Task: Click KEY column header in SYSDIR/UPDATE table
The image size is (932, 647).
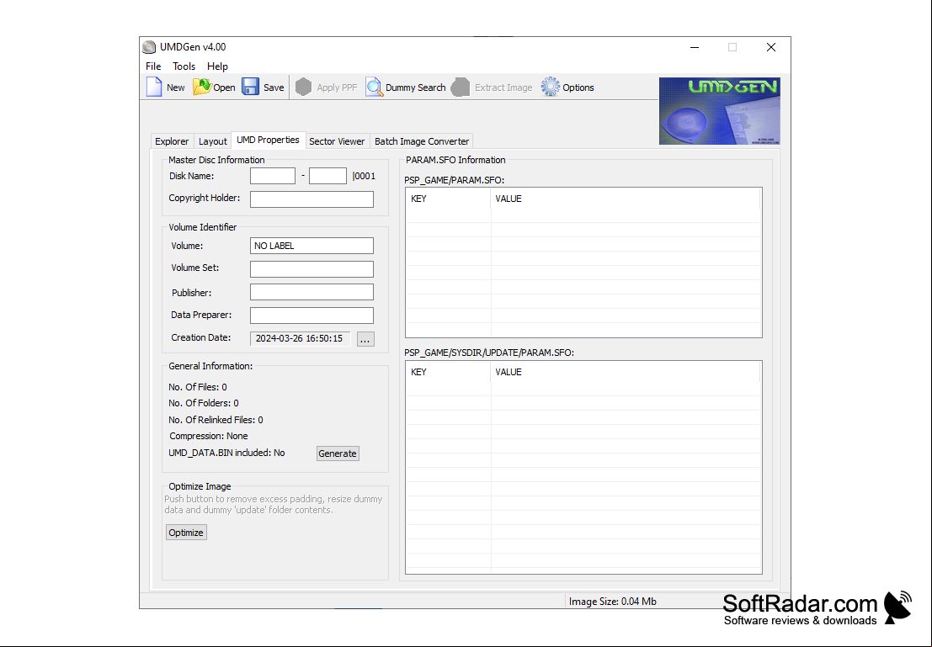Action: coord(448,372)
